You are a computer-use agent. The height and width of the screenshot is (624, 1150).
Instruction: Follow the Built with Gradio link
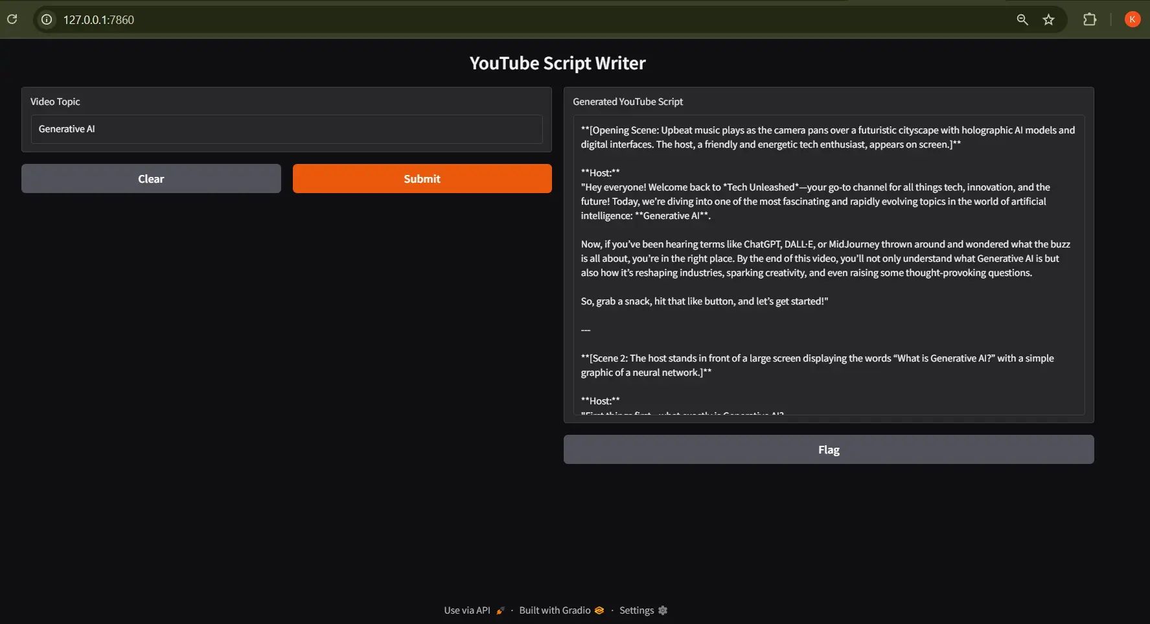(x=555, y=610)
